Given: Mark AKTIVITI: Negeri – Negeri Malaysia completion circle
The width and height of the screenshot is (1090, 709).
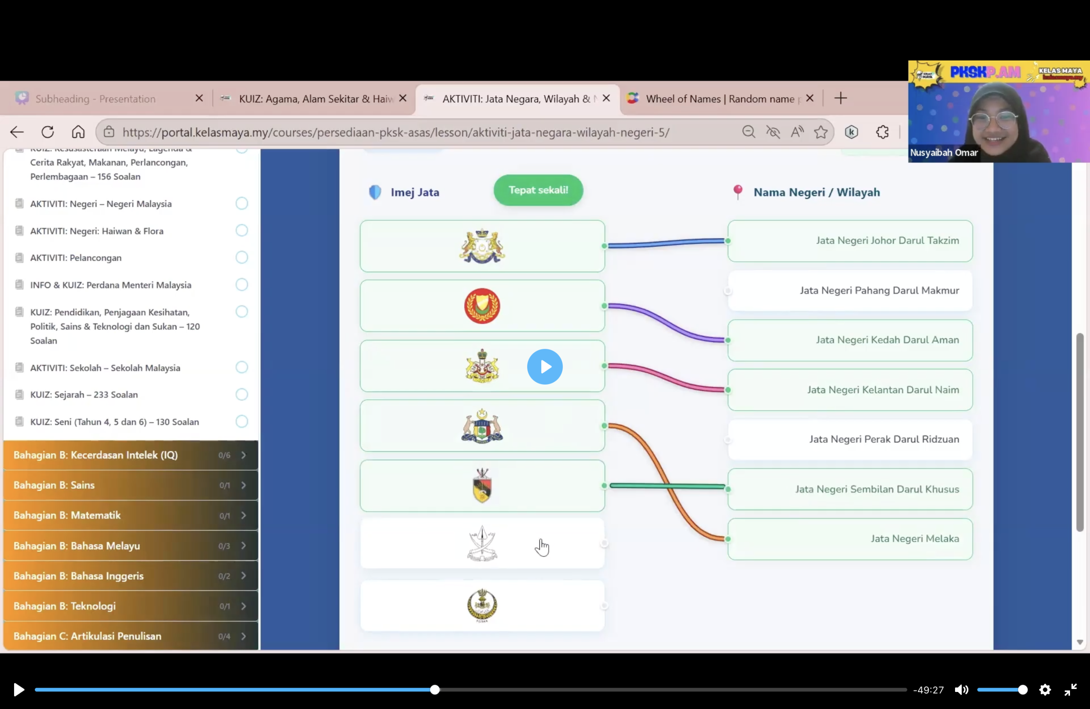Looking at the screenshot, I should (242, 204).
